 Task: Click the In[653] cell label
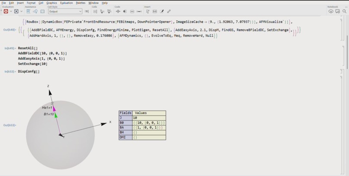[10, 71]
